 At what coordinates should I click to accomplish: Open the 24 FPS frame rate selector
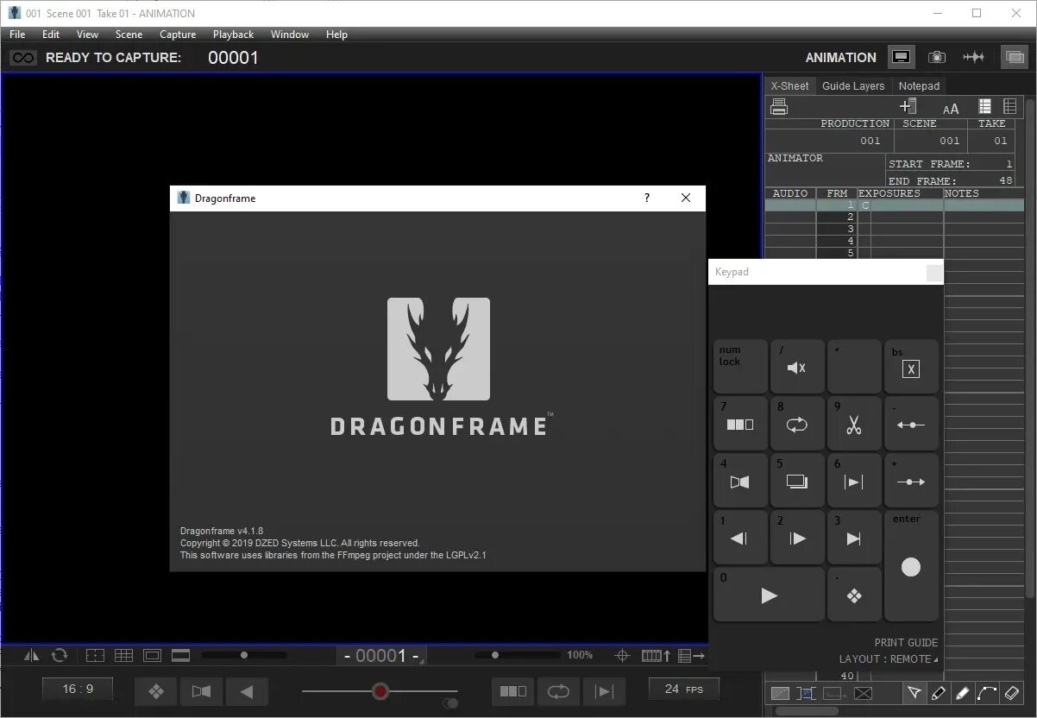pos(683,689)
